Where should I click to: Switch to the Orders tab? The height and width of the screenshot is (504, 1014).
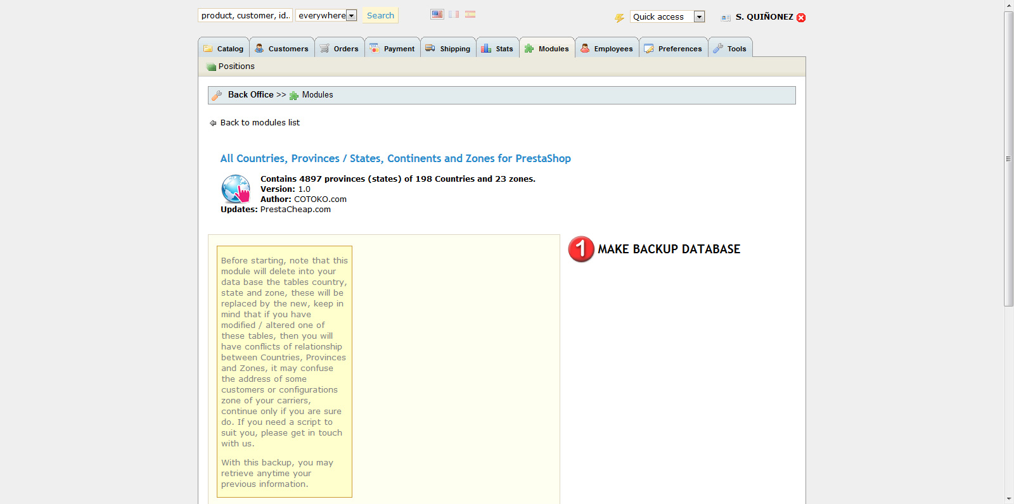point(340,48)
